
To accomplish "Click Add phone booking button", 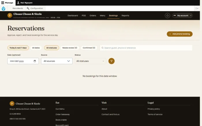I will coord(179,34).
